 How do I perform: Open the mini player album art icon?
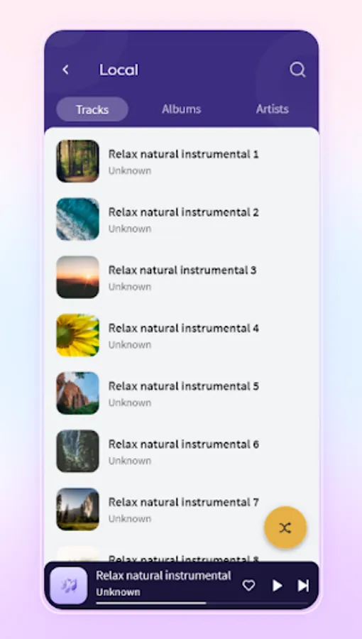coord(68,586)
